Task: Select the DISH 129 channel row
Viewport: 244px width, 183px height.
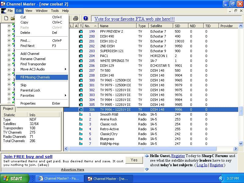Action: pyautogui.click(x=151, y=66)
